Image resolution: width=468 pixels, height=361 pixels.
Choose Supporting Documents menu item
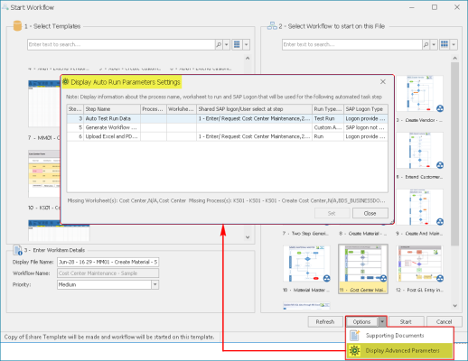(399, 336)
